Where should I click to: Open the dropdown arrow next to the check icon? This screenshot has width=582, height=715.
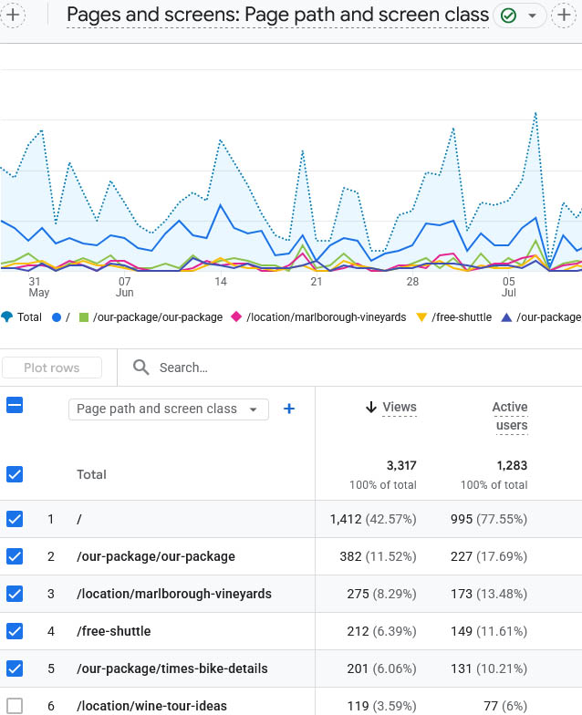pos(532,16)
